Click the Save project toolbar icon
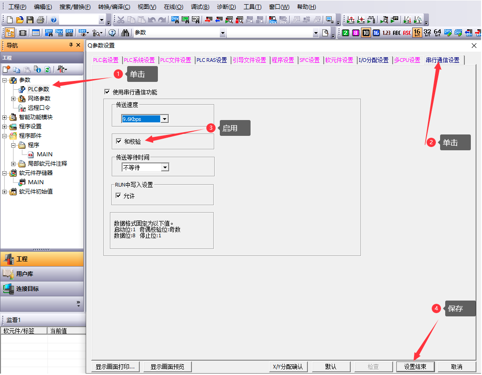 30,20
